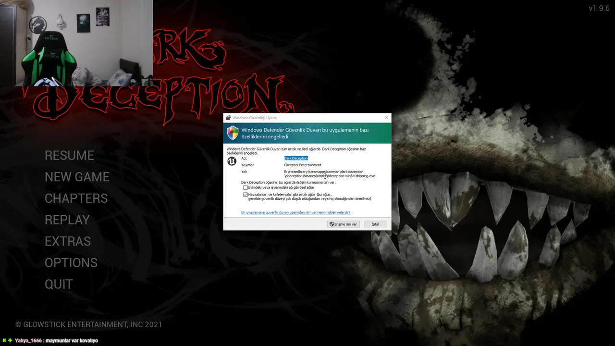This screenshot has height=346, width=615.
Task: Open the CHAPTERS menu entry
Action: (x=76, y=198)
